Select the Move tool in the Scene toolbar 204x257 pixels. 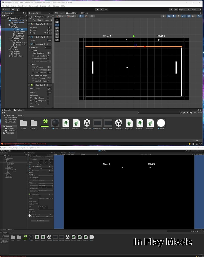point(57,25)
